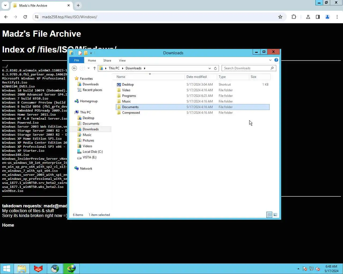Click Chrome's browser back arrow
The width and height of the screenshot is (343, 274).
6,17
